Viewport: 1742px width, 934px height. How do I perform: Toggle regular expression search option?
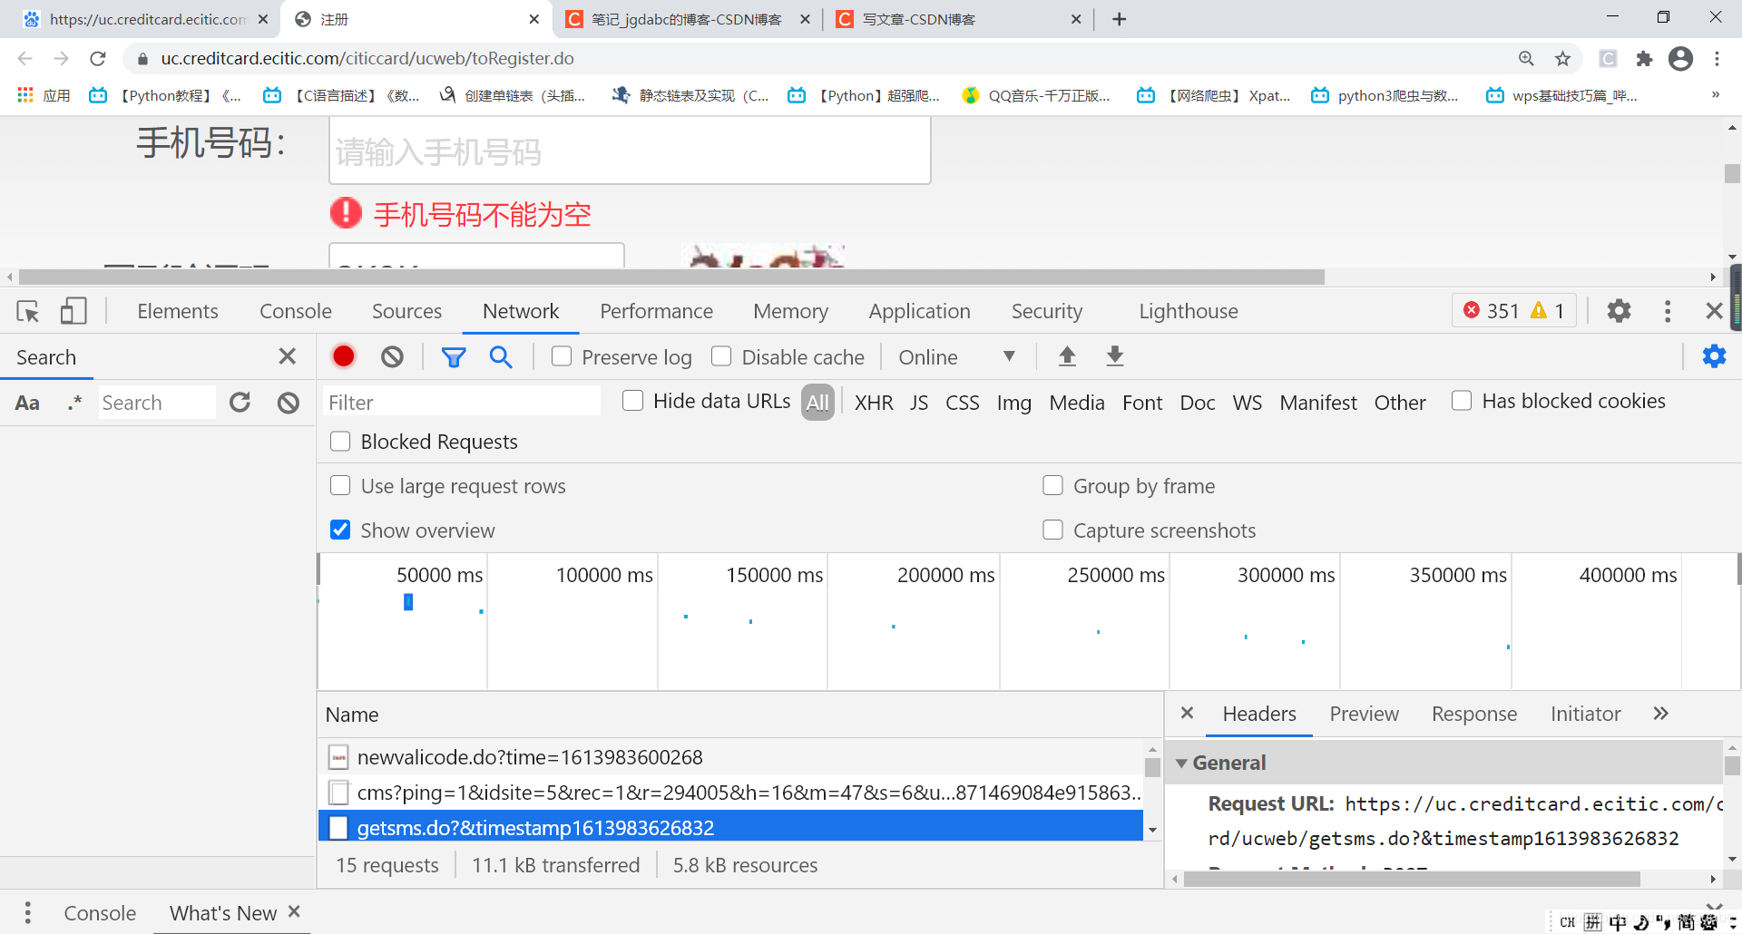click(74, 403)
